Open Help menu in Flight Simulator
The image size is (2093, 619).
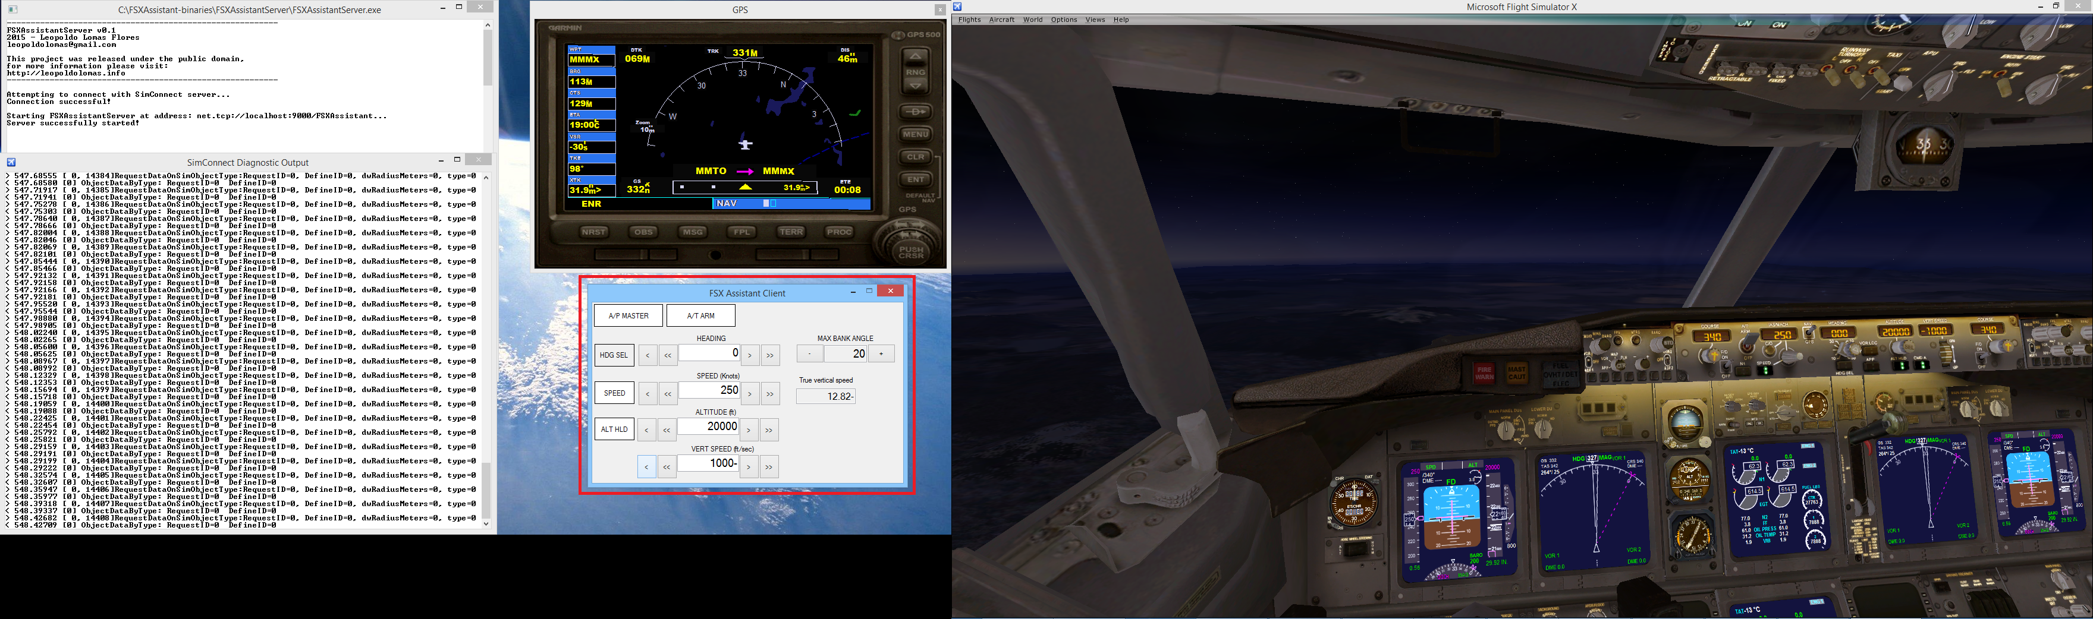pos(1121,20)
